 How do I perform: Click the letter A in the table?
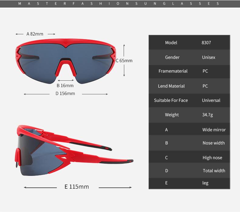(x=166, y=130)
